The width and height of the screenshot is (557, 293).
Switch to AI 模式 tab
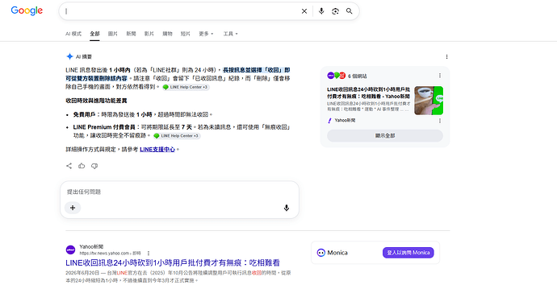click(x=73, y=34)
